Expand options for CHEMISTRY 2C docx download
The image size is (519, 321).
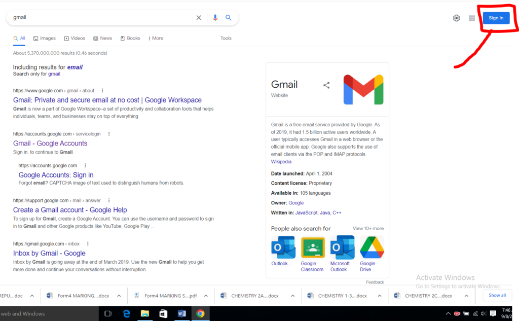tap(466, 296)
